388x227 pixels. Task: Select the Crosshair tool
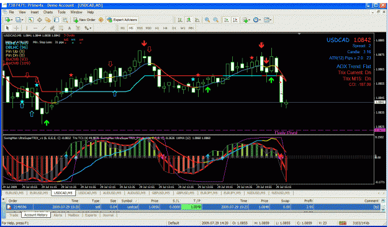tap(16, 28)
